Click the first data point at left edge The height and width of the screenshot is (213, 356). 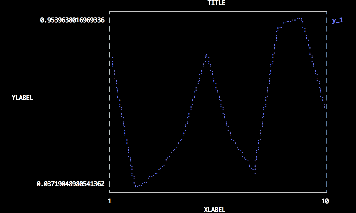coord(113,58)
